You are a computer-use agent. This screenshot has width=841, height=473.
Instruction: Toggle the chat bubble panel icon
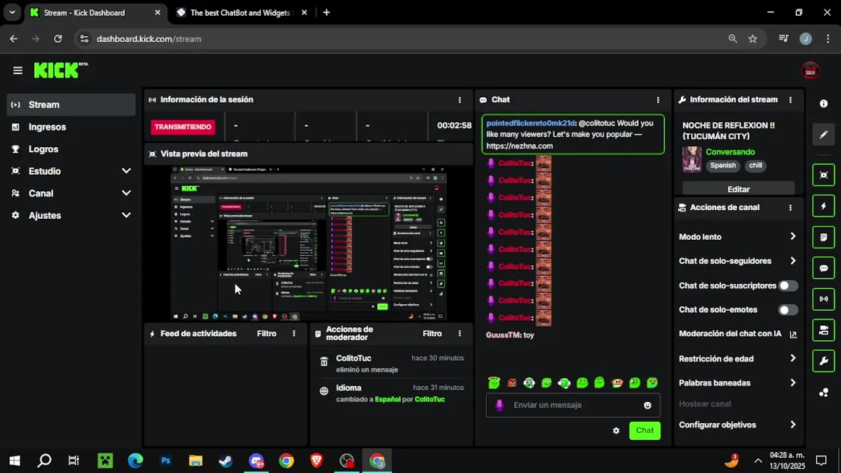tap(824, 268)
